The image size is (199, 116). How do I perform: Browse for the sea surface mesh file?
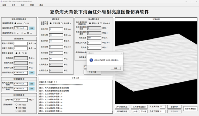32,28
